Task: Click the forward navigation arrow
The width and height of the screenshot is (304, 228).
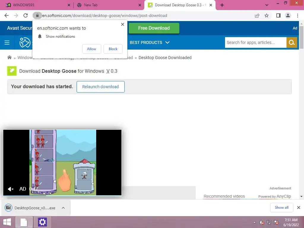Action: point(16,15)
